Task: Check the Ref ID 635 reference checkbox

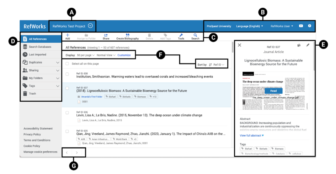Action: coord(67,131)
